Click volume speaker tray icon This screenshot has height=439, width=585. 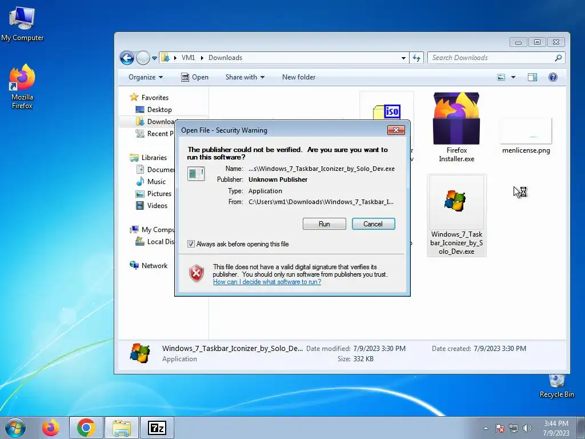coord(527,428)
